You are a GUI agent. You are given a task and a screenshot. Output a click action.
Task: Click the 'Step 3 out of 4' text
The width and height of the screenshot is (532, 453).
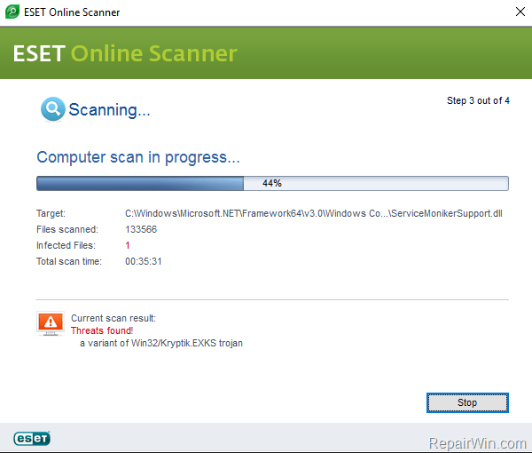pos(478,100)
